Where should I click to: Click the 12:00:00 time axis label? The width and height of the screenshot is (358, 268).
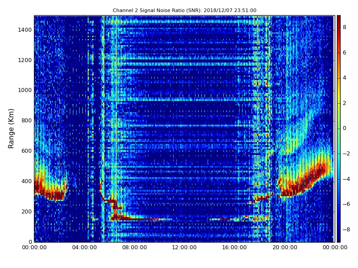pos(184,247)
